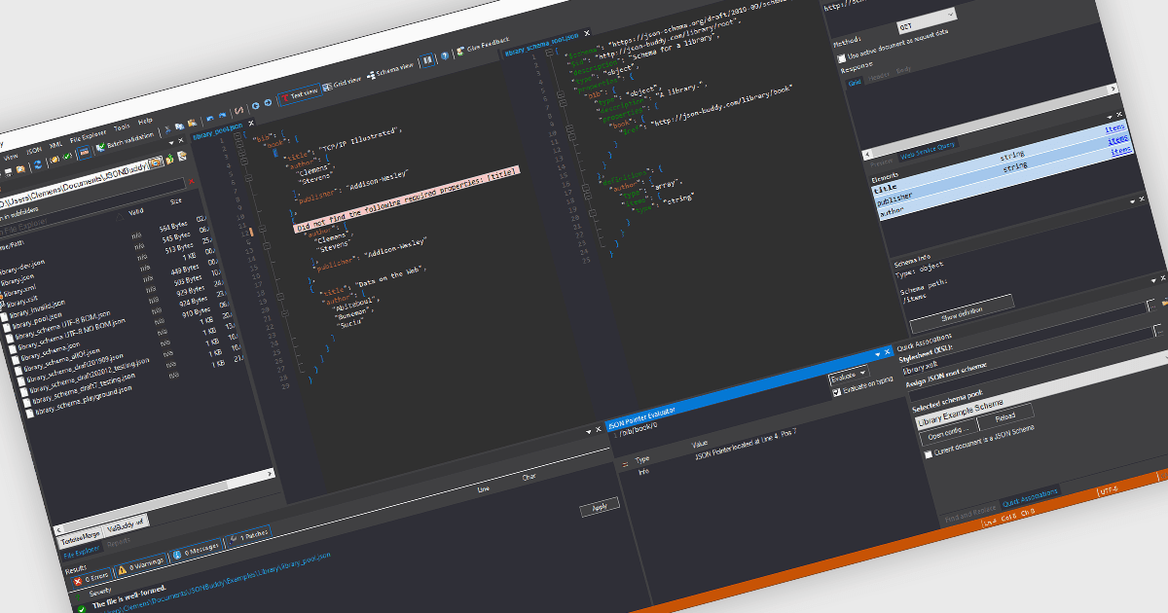Screen dimensions: 1168x613
Task: Toggle the split editor icon beside Schema view
Action: [x=427, y=59]
